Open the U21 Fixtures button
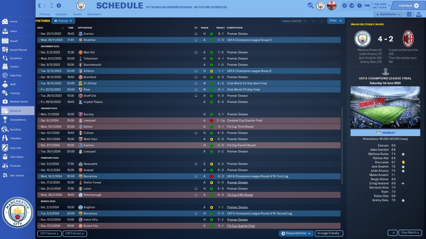Screen dimensions: 426x239 pyautogui.click(x=49, y=234)
